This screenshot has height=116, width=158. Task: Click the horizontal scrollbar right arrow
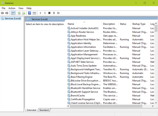pos(153,106)
